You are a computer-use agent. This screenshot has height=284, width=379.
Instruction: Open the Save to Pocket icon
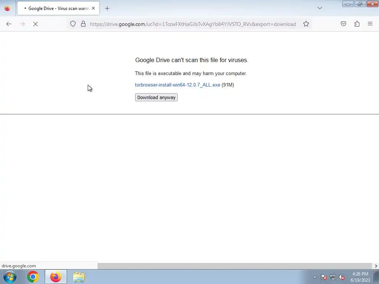pyautogui.click(x=343, y=24)
